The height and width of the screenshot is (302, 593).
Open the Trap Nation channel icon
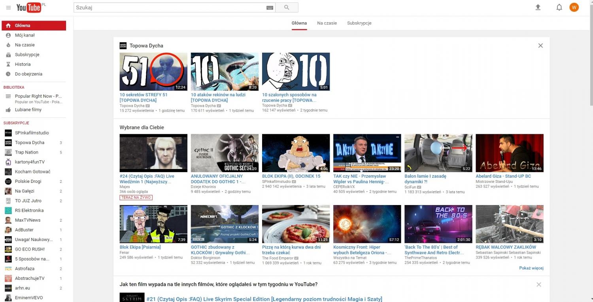8,152
